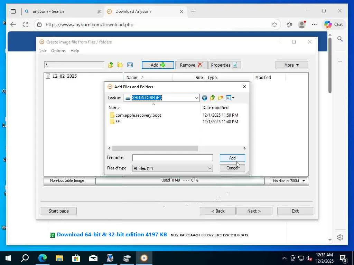Click up-one-level icon in Add Files dialog

pos(212,98)
